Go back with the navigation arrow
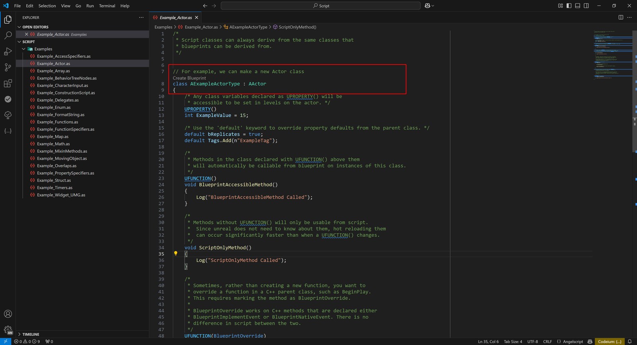The image size is (637, 345). pos(205,6)
